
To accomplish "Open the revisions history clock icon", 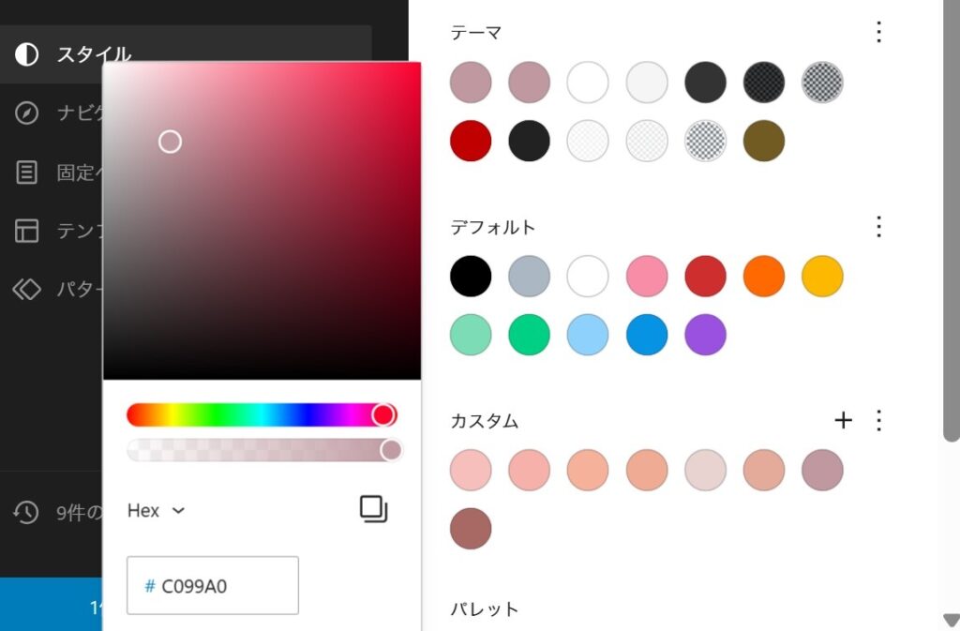I will 26,512.
